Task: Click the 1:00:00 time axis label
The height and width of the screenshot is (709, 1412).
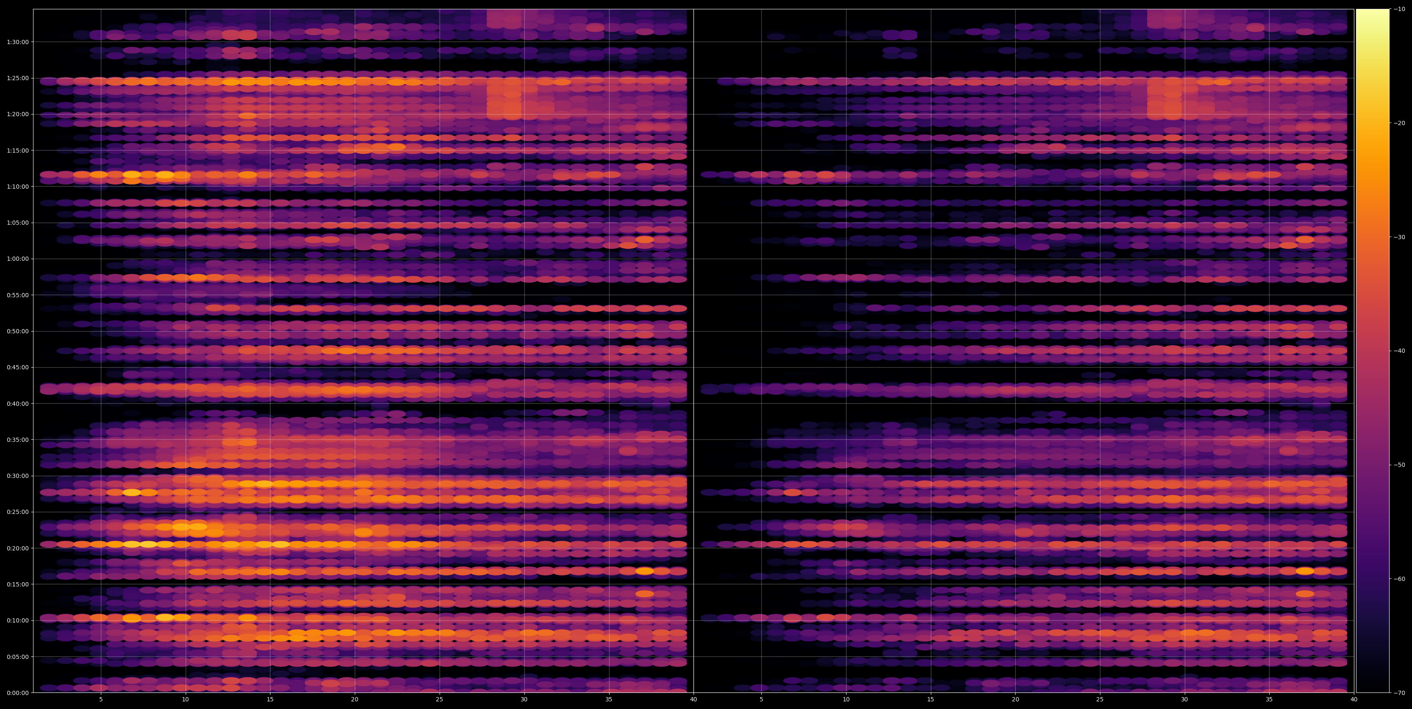Action: click(17, 258)
